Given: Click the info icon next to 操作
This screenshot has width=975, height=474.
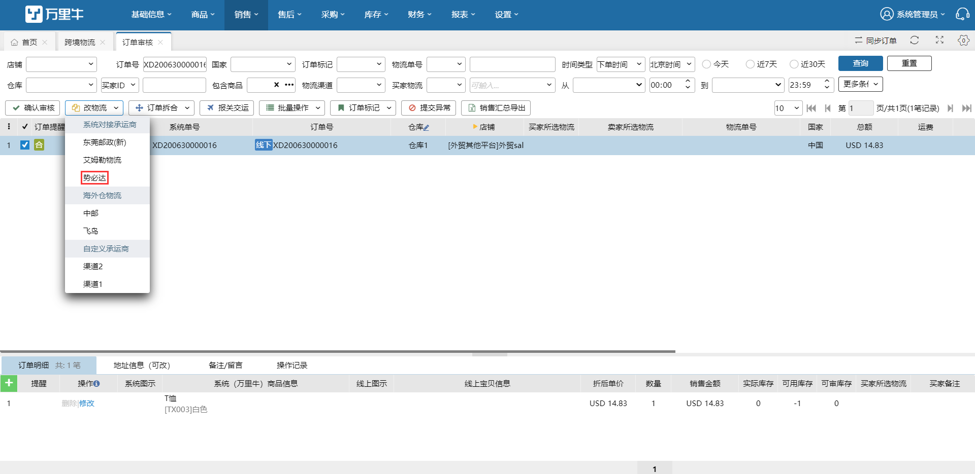Looking at the screenshot, I should click(96, 384).
